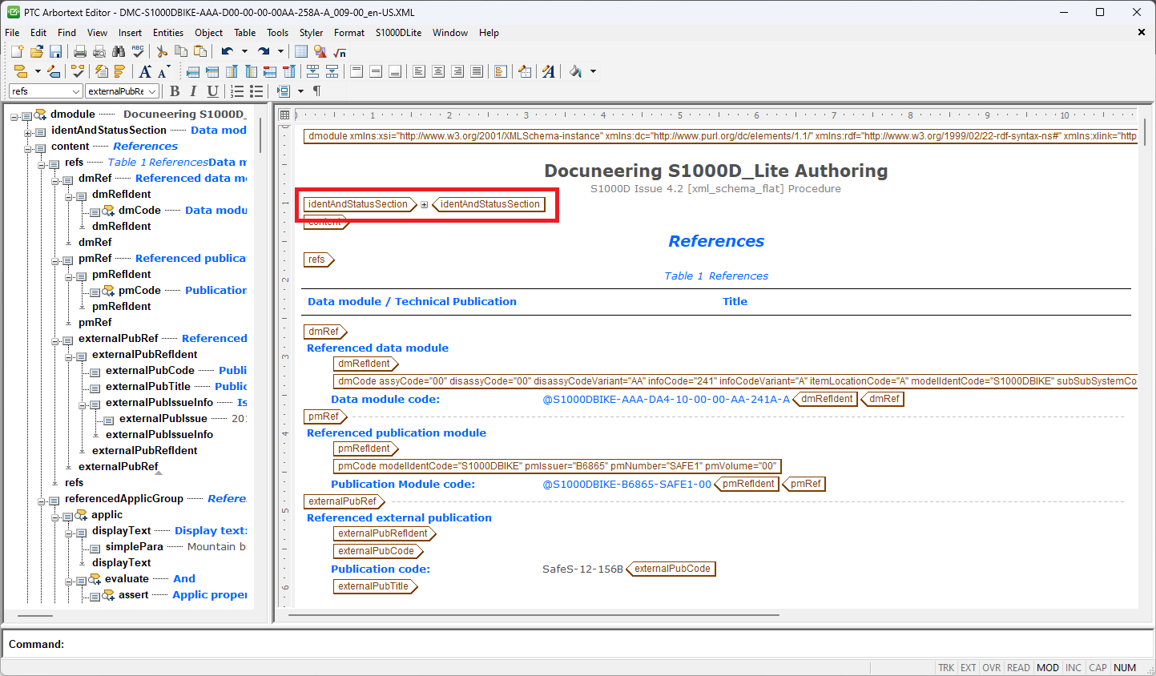The height and width of the screenshot is (676, 1156).
Task: Click the clipboard Paste icon
Action: (x=200, y=51)
